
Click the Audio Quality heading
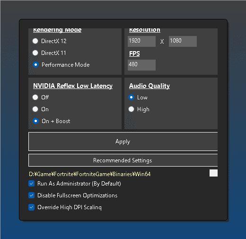pyautogui.click(x=149, y=86)
